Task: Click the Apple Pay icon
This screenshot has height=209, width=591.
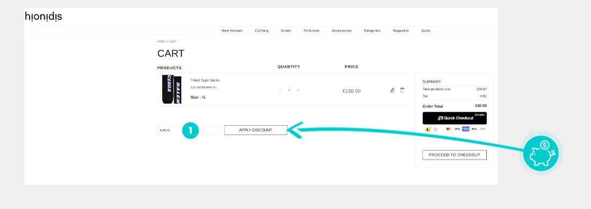Action: point(474,129)
